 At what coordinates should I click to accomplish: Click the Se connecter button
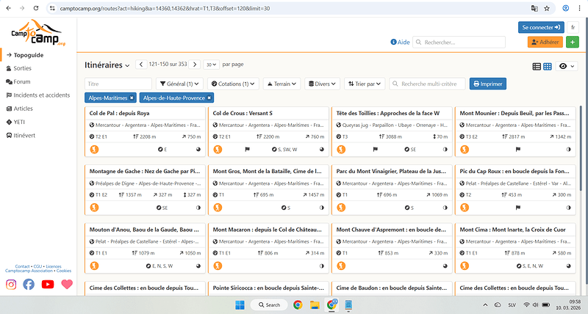tap(541, 27)
